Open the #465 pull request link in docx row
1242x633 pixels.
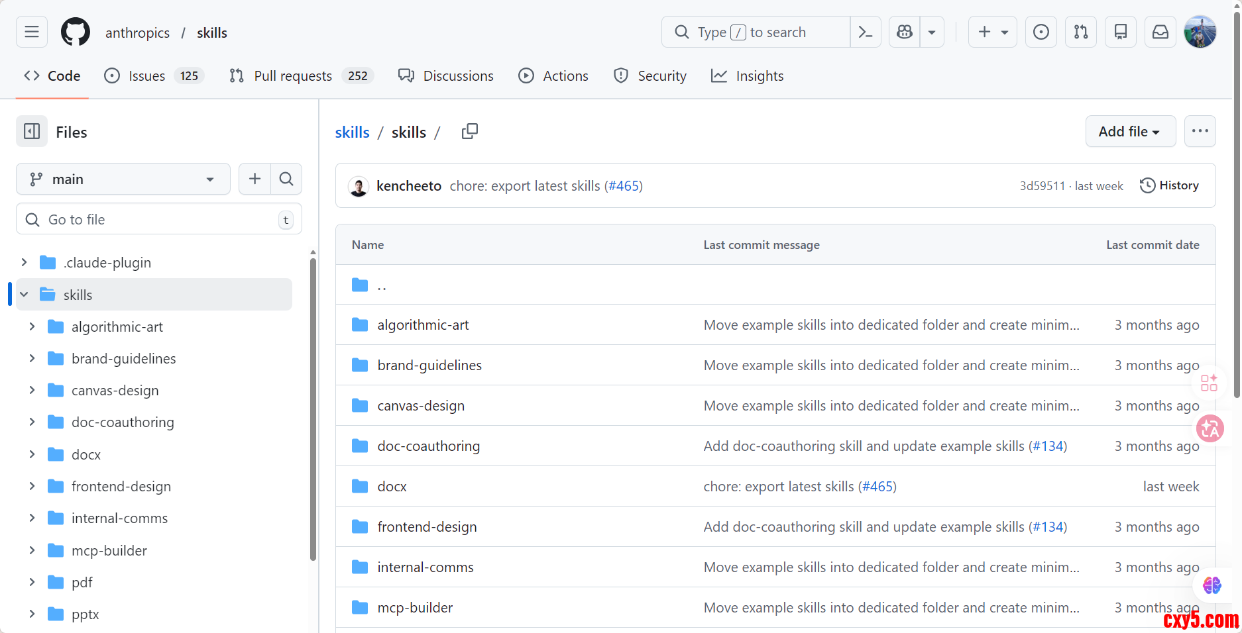point(878,487)
